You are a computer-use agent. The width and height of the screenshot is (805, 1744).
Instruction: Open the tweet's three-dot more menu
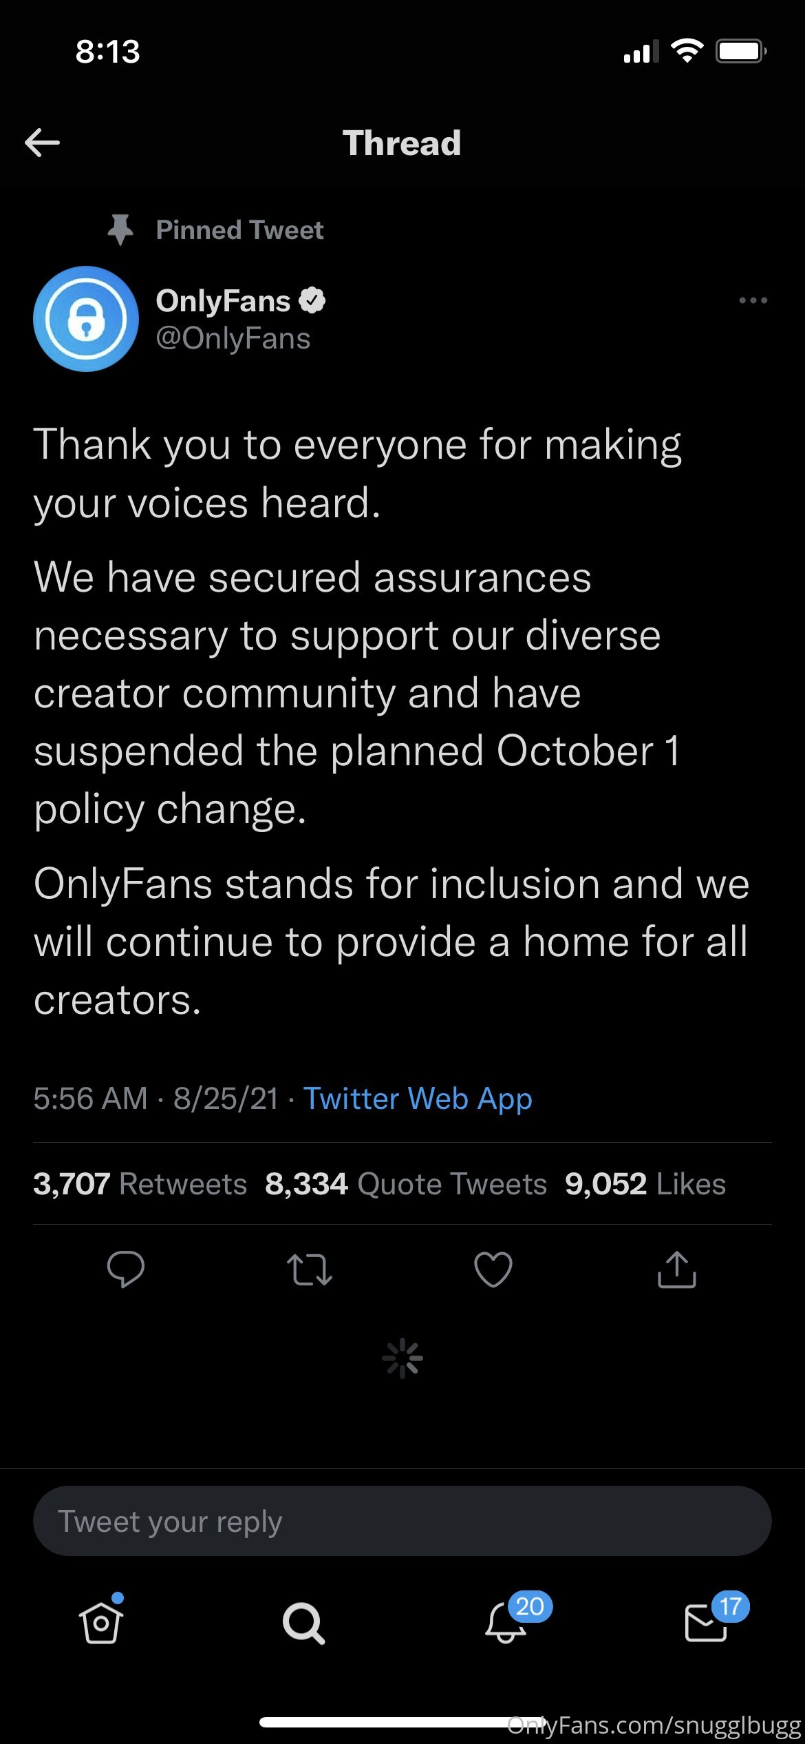point(753,300)
